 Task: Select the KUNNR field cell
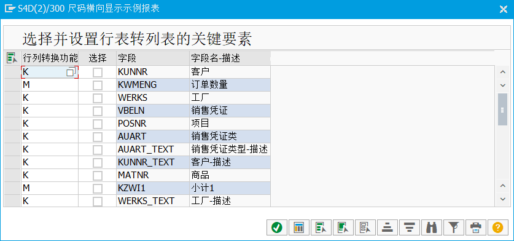[x=153, y=72]
